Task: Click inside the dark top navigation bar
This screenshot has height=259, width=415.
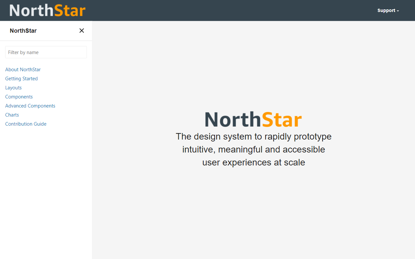Action: point(227,10)
